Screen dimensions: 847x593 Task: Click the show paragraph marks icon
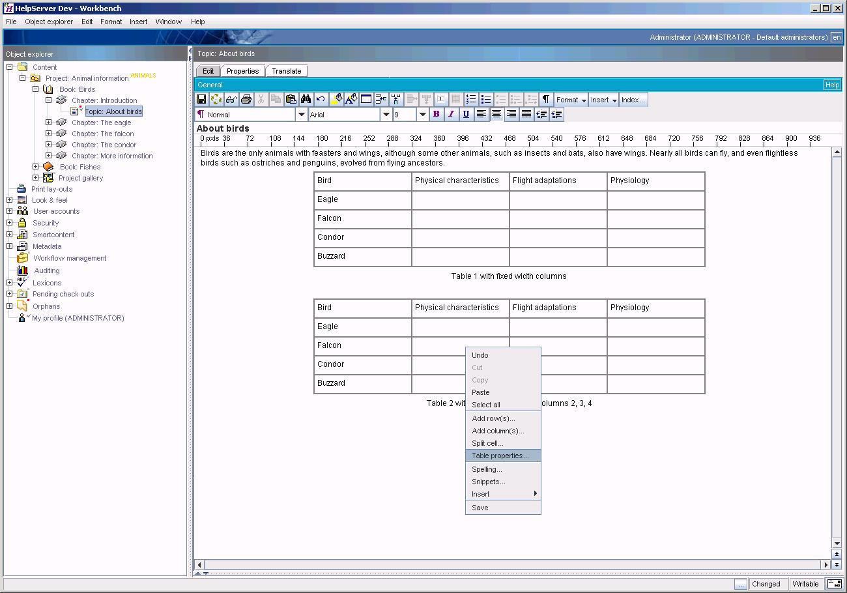point(546,100)
